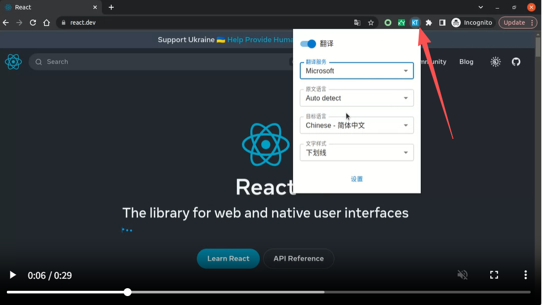547x305 pixels.
Task: Toggle the 翻译 translation switch
Action: tap(308, 44)
